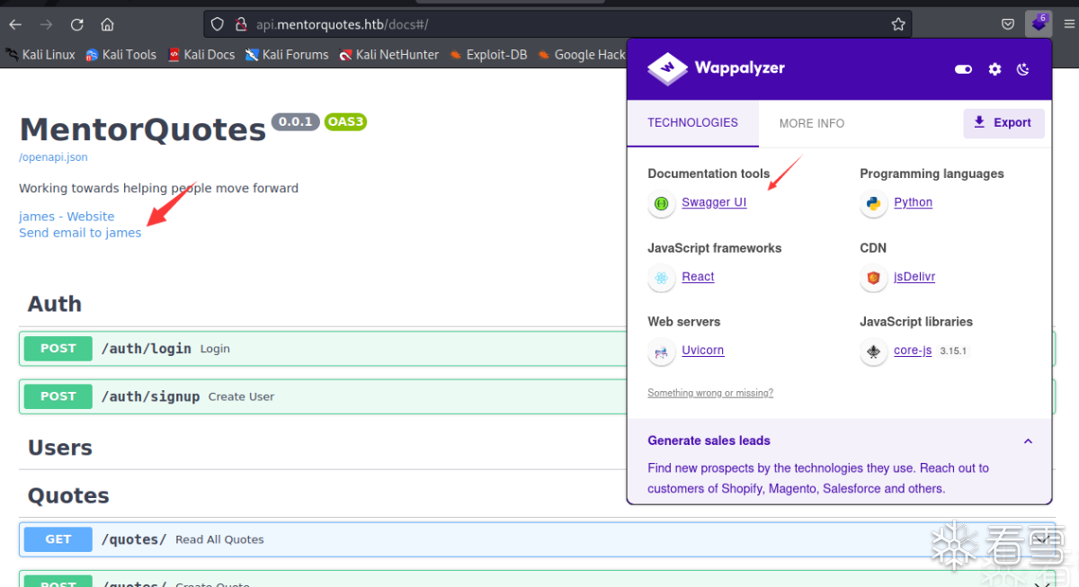The height and width of the screenshot is (587, 1079).
Task: Select the TECHNOLOGIES tab
Action: pos(692,123)
